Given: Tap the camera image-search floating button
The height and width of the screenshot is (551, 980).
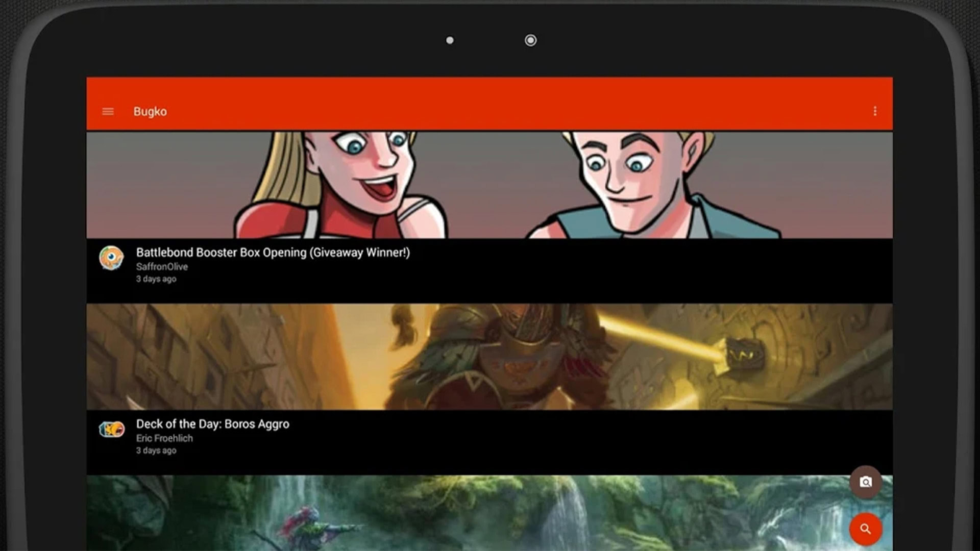Looking at the screenshot, I should 866,482.
